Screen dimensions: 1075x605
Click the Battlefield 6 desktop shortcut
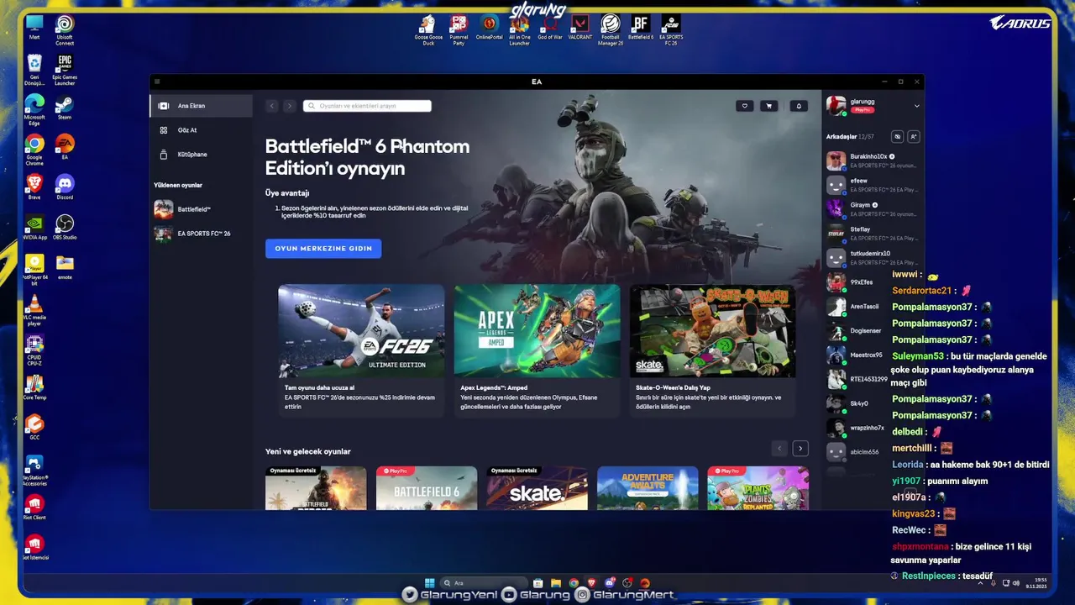641,27
